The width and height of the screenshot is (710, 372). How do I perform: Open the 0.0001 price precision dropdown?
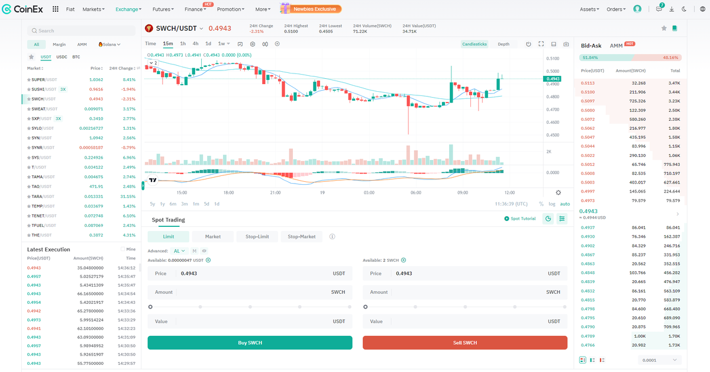pyautogui.click(x=660, y=360)
